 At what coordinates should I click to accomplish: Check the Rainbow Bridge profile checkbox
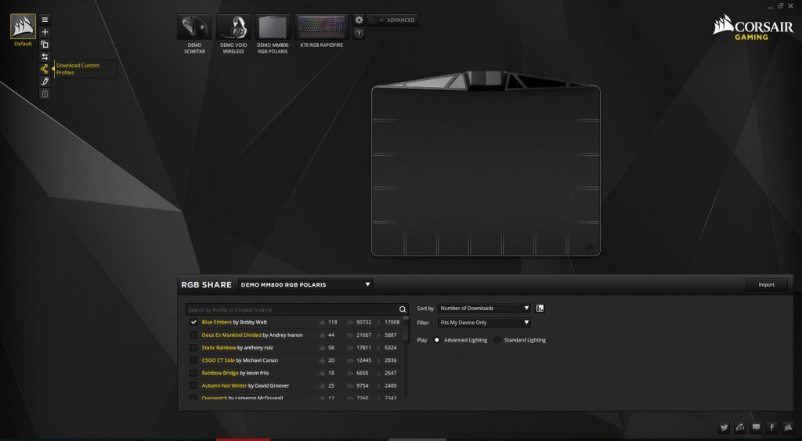pyautogui.click(x=193, y=373)
